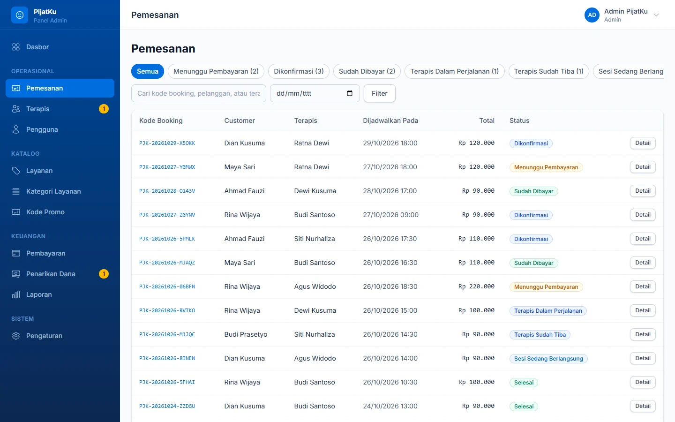Image resolution: width=675 pixels, height=422 pixels.
Task: Open the calendar picker icon in date field
Action: click(350, 93)
